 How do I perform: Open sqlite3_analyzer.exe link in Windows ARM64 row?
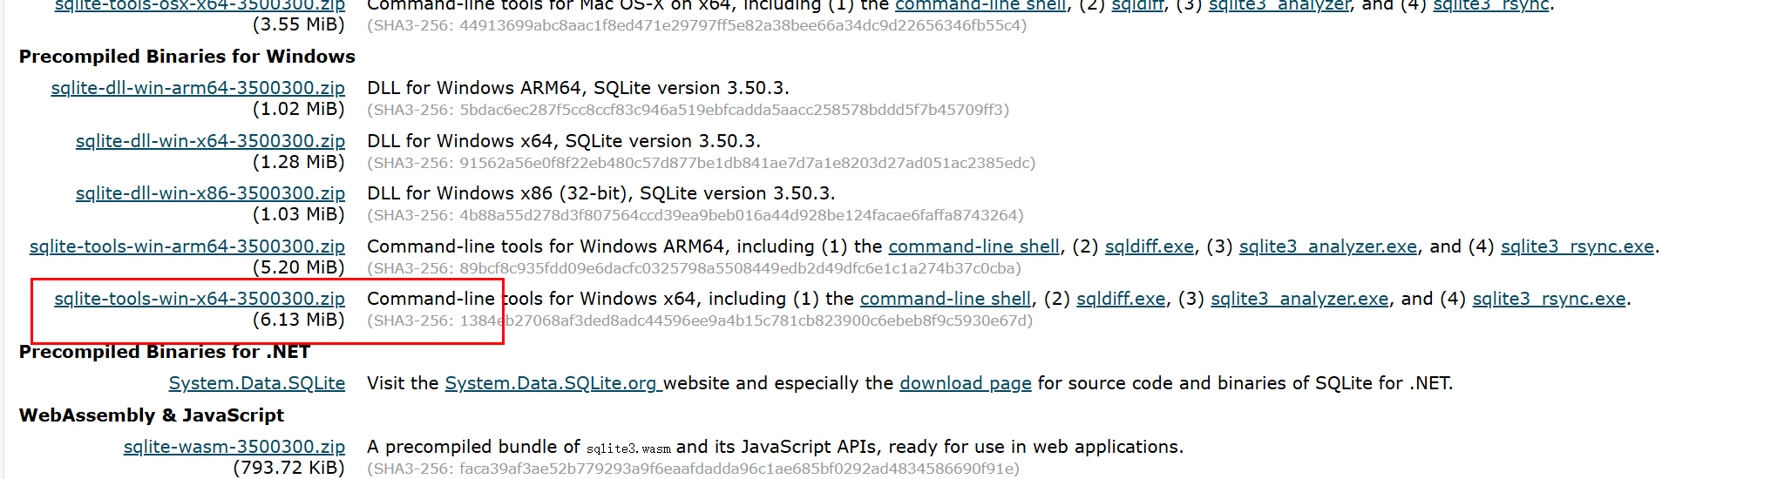coord(1328,246)
